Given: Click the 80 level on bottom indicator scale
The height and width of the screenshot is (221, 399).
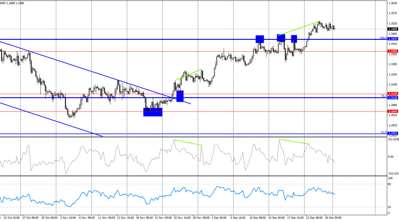Looking at the screenshot, I should click(x=389, y=184).
